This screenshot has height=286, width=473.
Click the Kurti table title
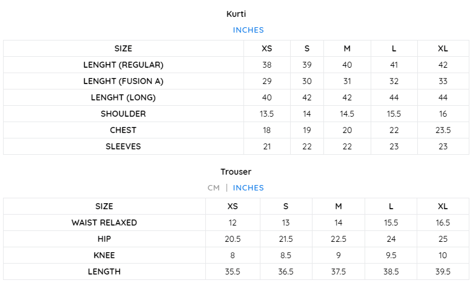236,14
